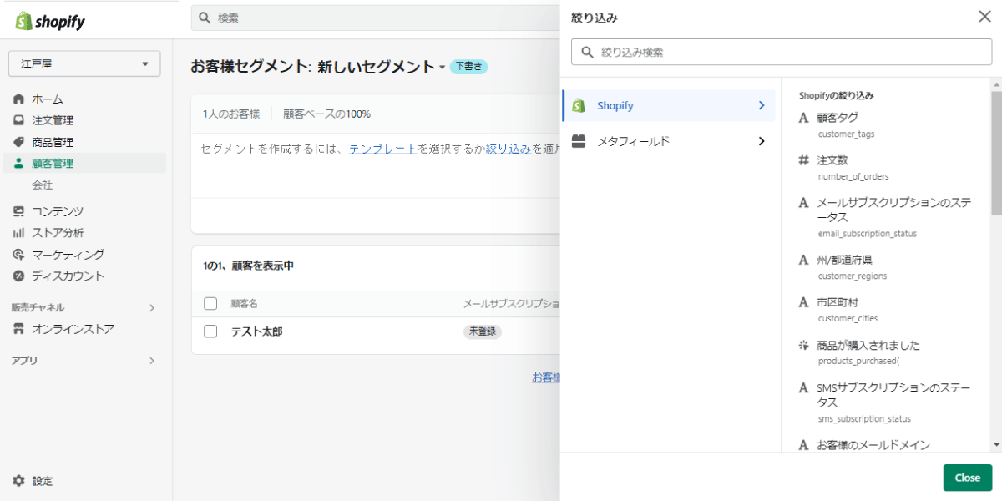The image size is (1002, 501).
Task: Select the email_subscription_status filter label
Action: tap(867, 233)
